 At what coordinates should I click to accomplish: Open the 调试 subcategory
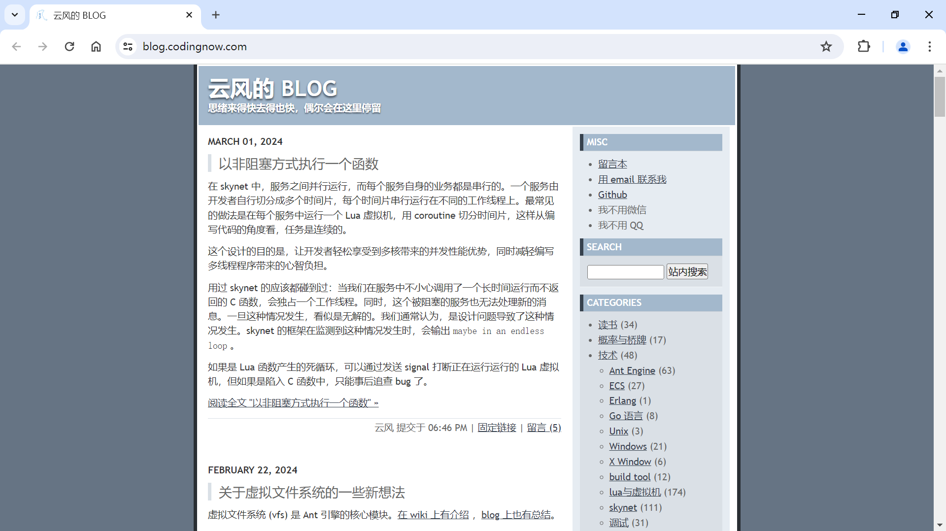click(x=619, y=523)
